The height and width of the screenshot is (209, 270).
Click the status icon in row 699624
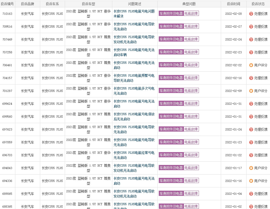[x=251, y=104]
